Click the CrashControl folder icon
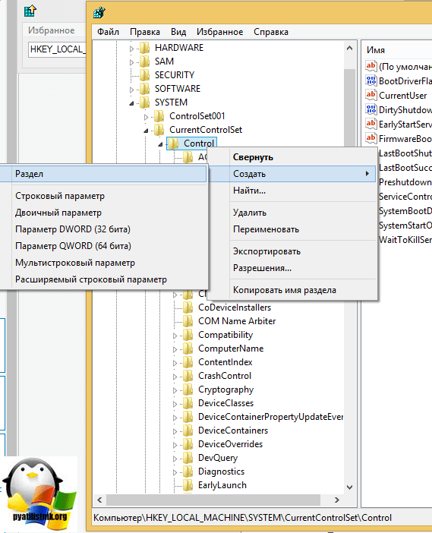Viewport: 432px width, 533px height. tap(188, 376)
